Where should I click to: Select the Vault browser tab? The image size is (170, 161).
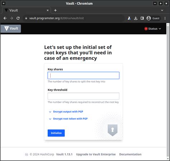click(26, 10)
